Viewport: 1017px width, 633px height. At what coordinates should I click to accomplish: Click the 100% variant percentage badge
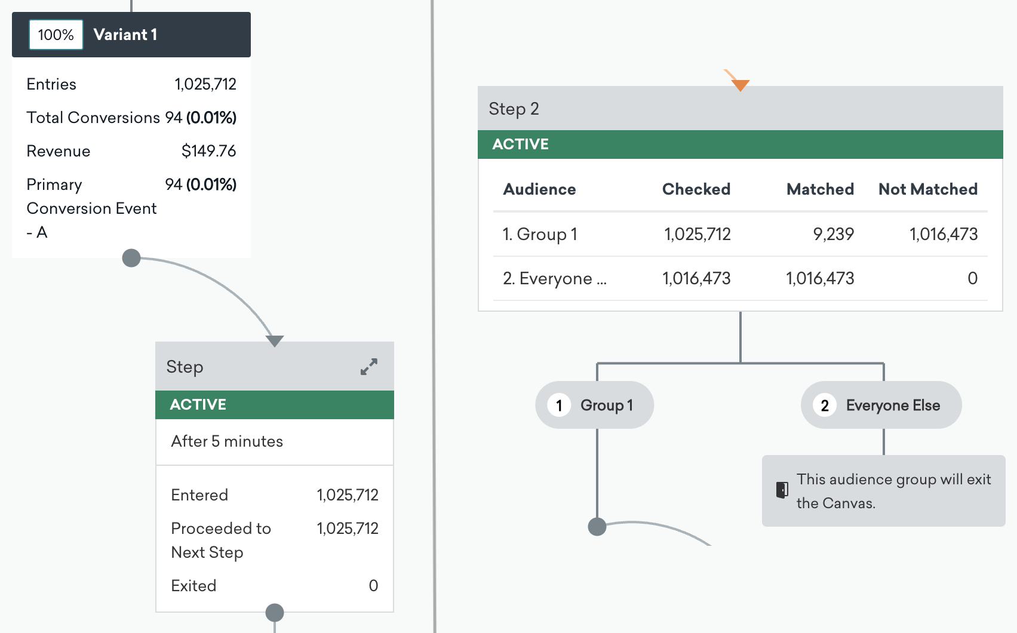click(56, 35)
